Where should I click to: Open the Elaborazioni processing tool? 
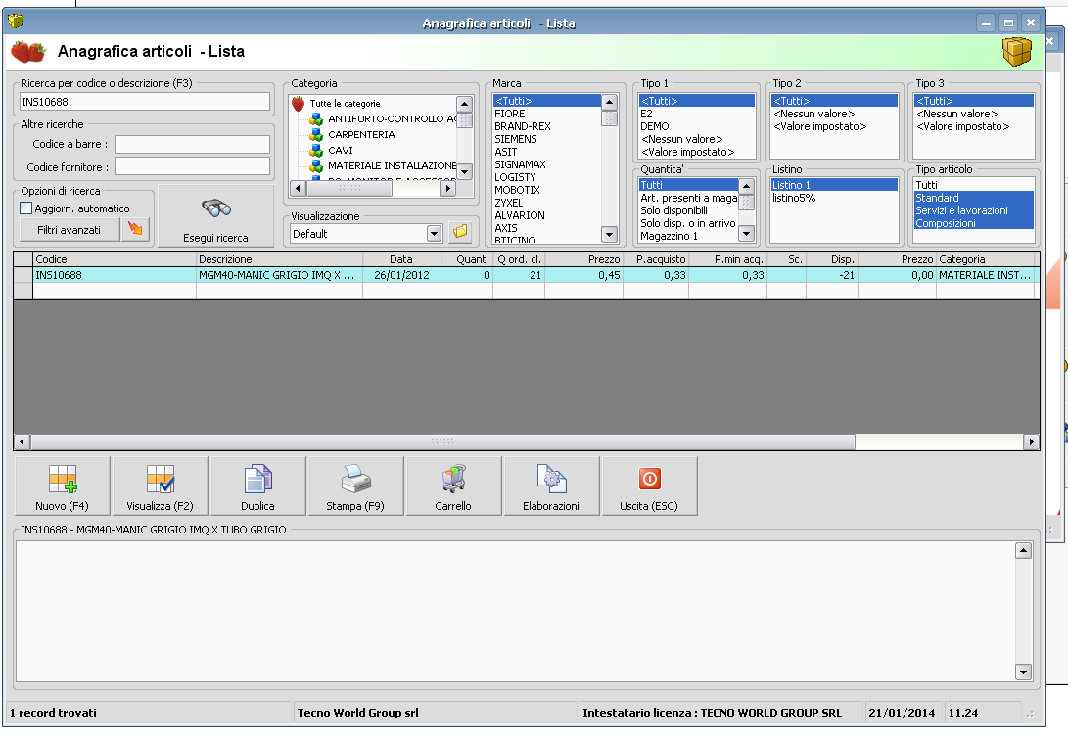[551, 480]
